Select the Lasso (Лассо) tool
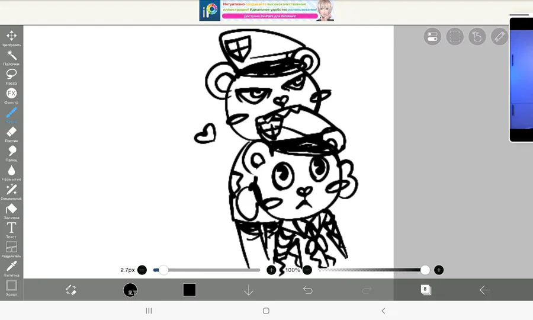The width and height of the screenshot is (533, 320). (x=11, y=77)
